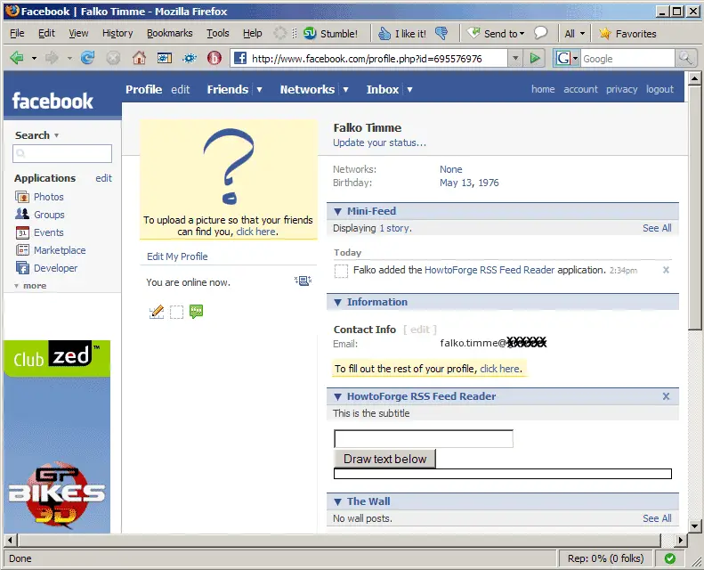The width and height of the screenshot is (704, 570).
Task: Click the Google search magnifier button
Action: click(685, 58)
